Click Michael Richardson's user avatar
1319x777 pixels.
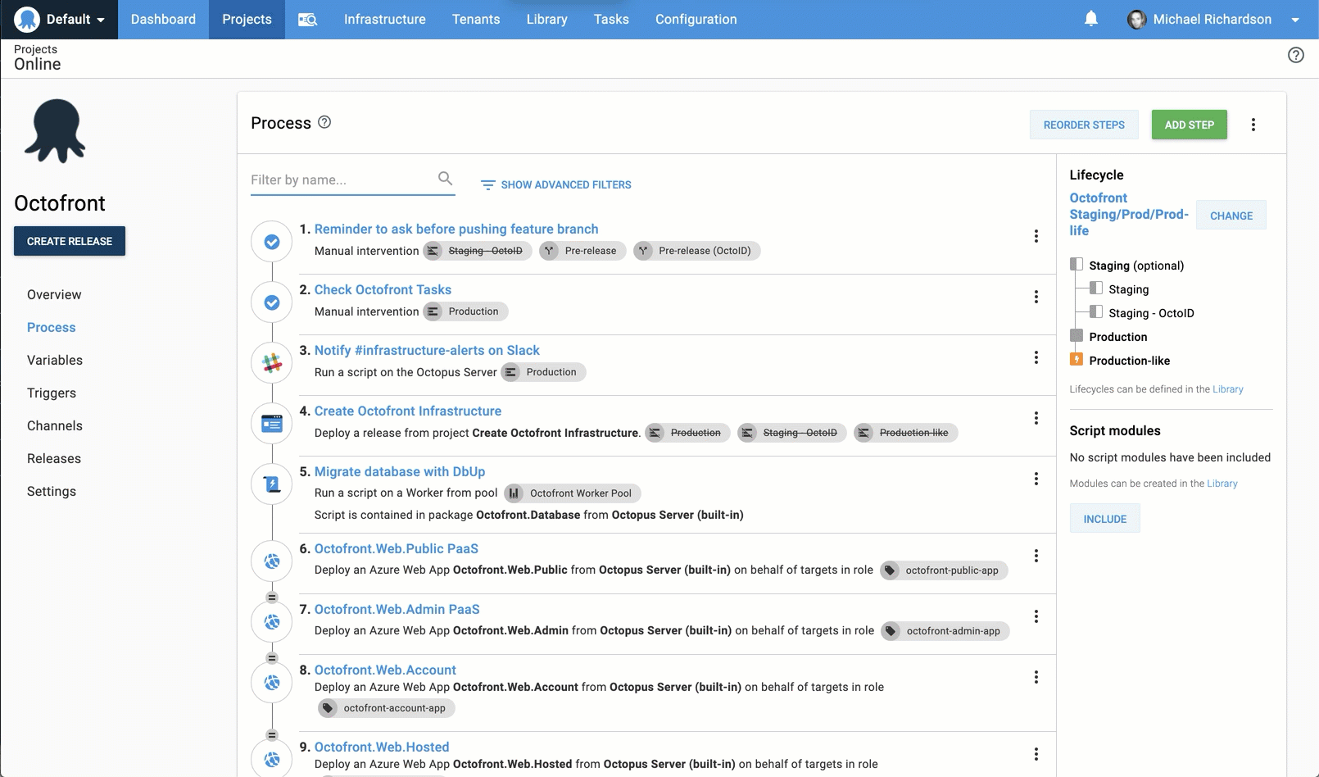(x=1136, y=20)
